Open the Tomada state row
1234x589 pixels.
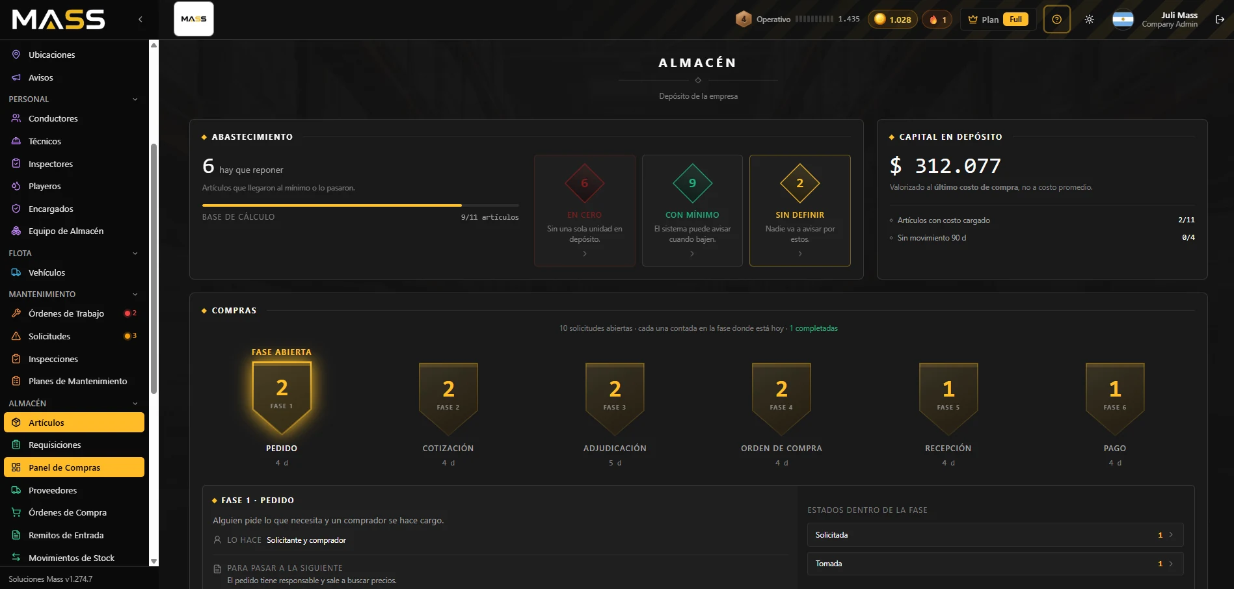995,564
